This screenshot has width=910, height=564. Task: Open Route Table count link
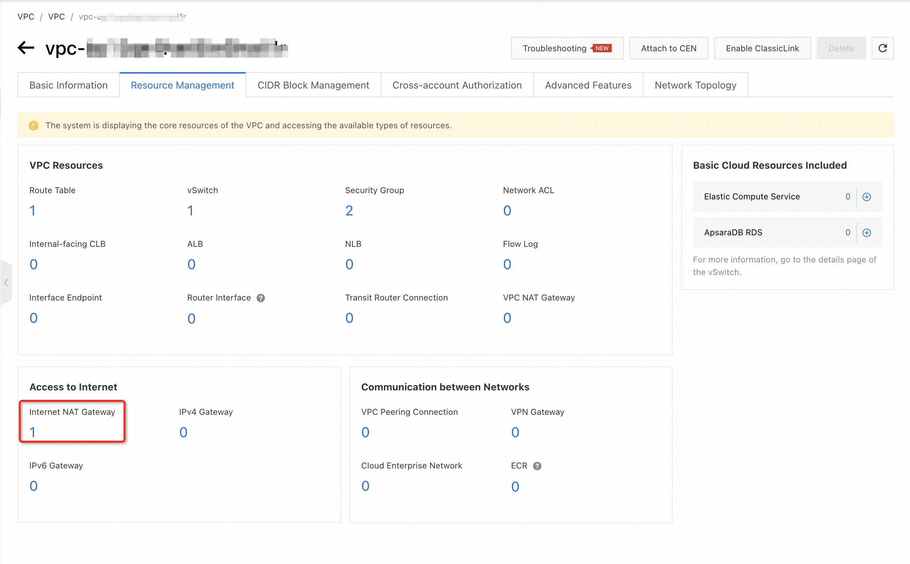point(32,211)
